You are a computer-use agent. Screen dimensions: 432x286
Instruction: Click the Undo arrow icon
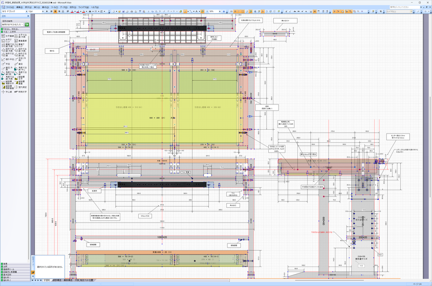168,11
